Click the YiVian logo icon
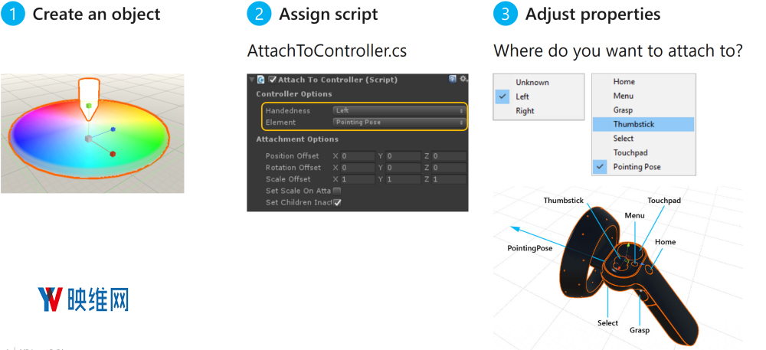The image size is (766, 350). click(50, 299)
